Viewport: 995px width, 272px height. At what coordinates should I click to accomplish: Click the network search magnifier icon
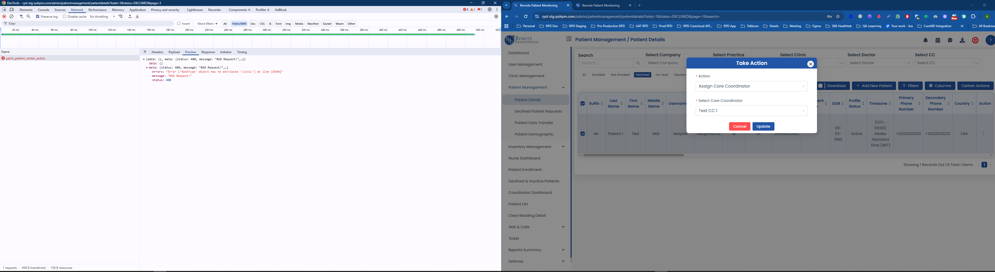coord(29,17)
